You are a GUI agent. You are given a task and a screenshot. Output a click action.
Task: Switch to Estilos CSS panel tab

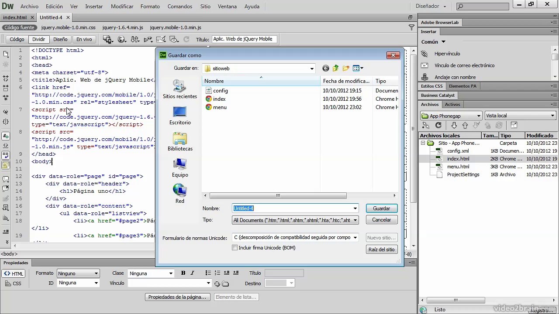tap(431, 86)
